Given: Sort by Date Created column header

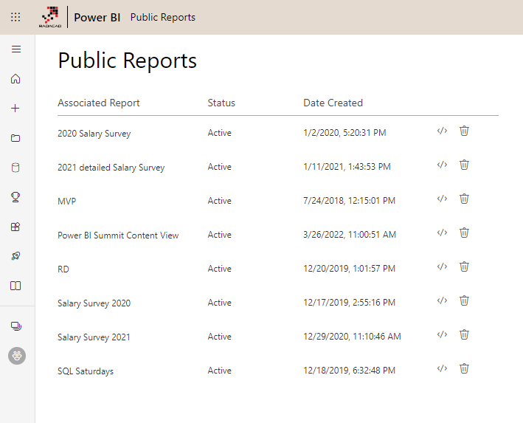Looking at the screenshot, I should [333, 103].
